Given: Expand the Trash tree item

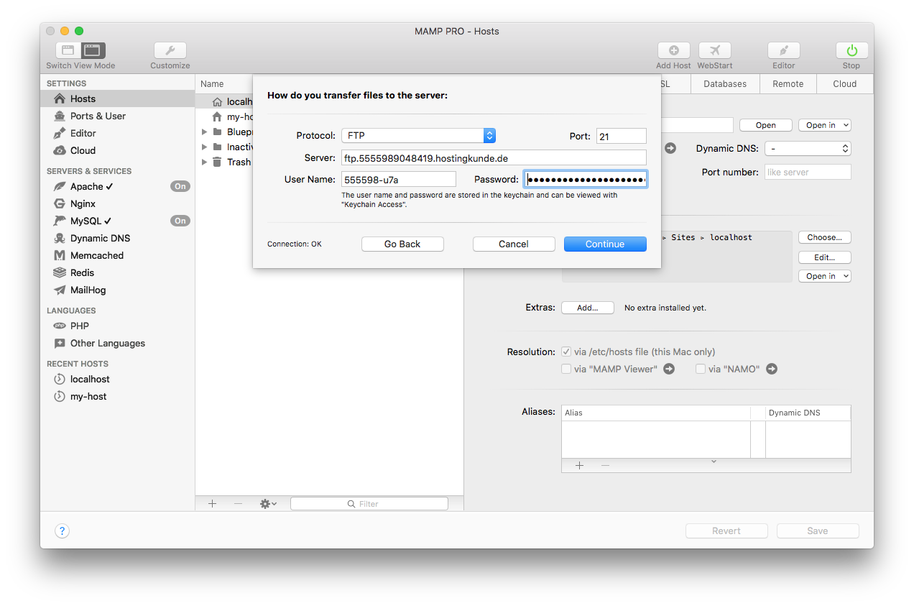Looking at the screenshot, I should pyautogui.click(x=204, y=162).
